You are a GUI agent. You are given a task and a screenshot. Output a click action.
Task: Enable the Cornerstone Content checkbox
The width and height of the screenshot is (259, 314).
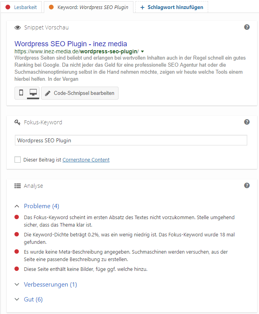(x=17, y=160)
